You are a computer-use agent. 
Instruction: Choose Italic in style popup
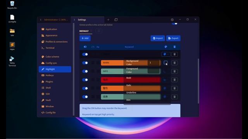[129, 85]
